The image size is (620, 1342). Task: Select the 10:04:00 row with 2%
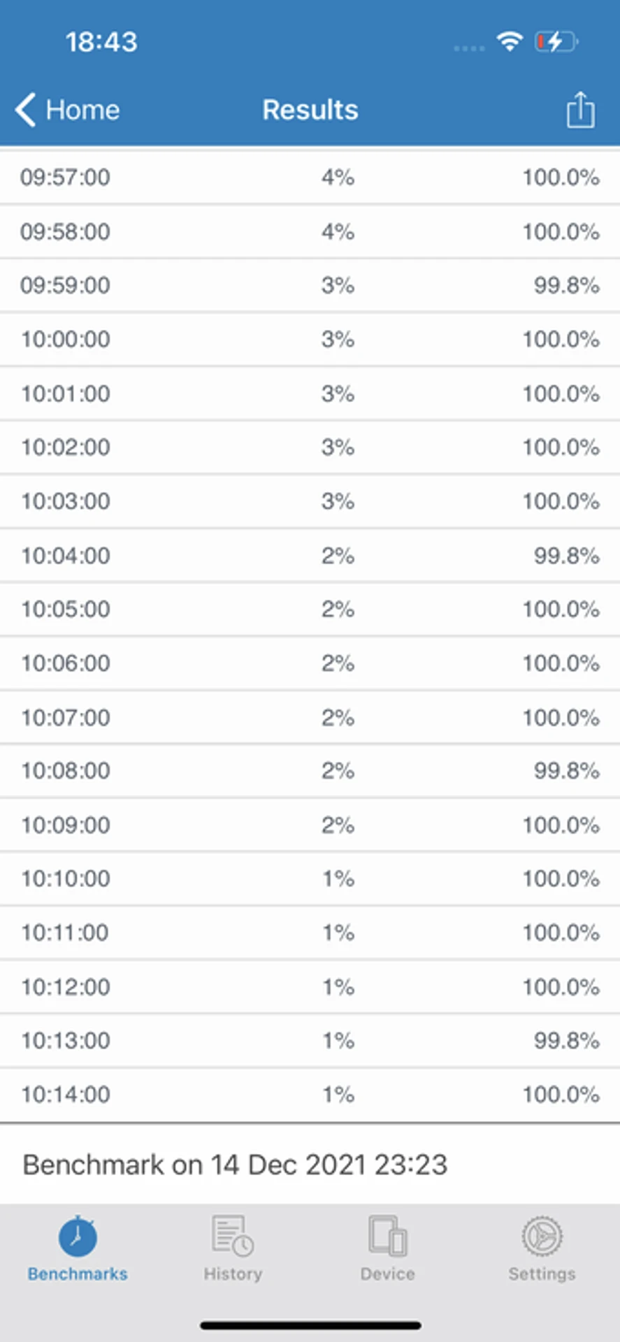pos(310,556)
